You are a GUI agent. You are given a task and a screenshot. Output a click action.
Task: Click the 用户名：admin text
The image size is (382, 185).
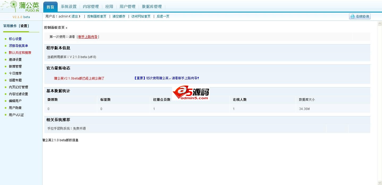(57, 16)
